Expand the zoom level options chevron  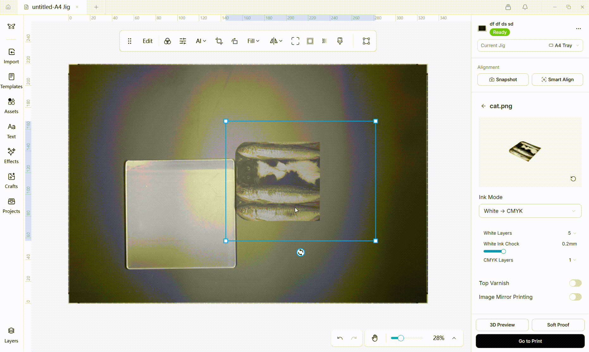click(x=454, y=338)
